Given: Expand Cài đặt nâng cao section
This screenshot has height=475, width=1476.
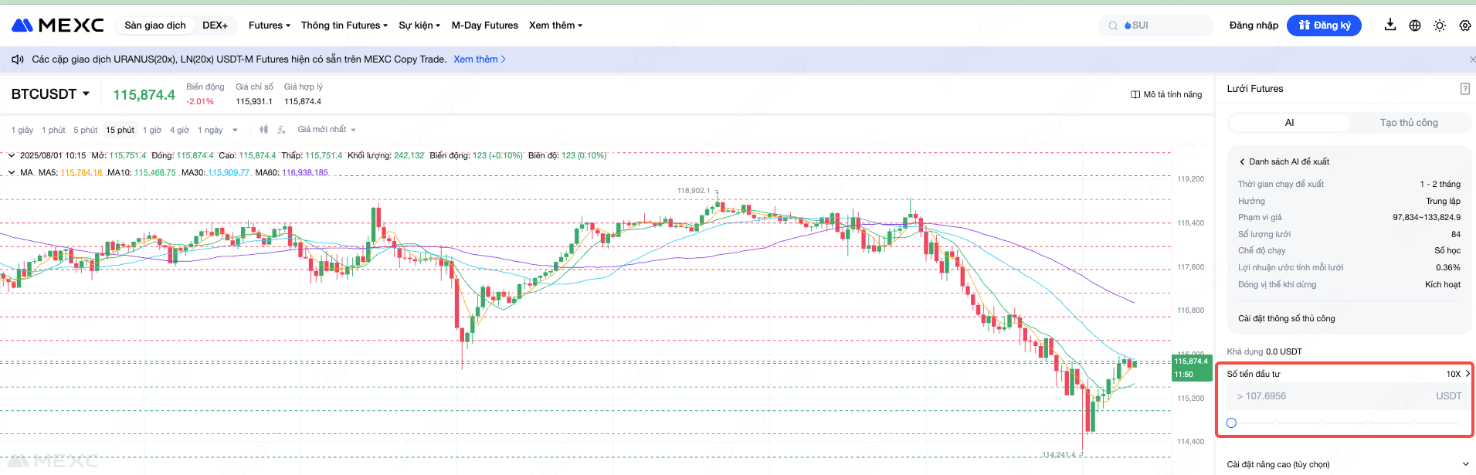Looking at the screenshot, I should pos(1465,464).
